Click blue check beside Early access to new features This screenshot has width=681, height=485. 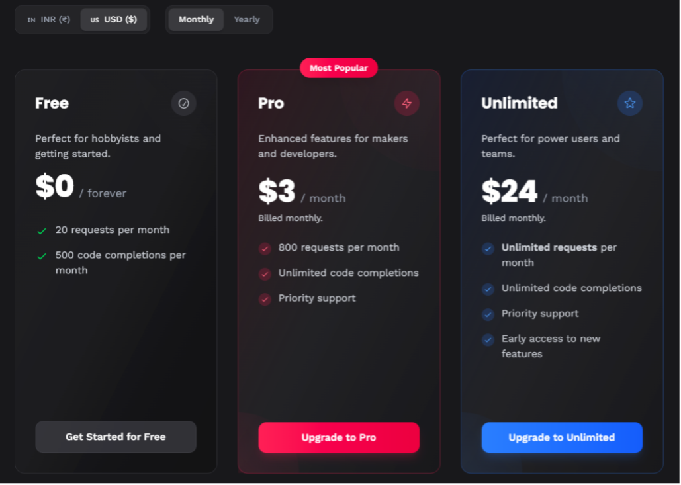click(488, 340)
